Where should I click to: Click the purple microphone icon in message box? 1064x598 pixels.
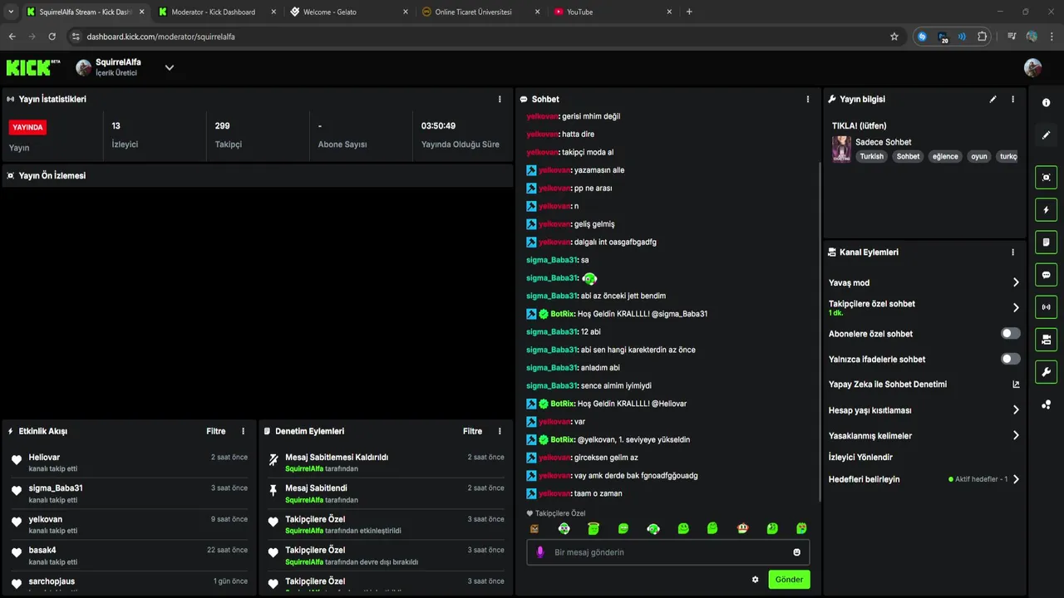(539, 552)
